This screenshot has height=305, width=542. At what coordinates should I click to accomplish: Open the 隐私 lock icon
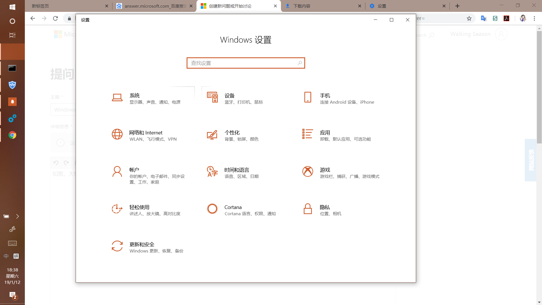[x=308, y=209]
